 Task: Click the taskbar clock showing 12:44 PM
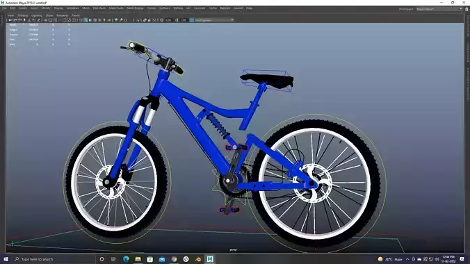click(x=448, y=259)
